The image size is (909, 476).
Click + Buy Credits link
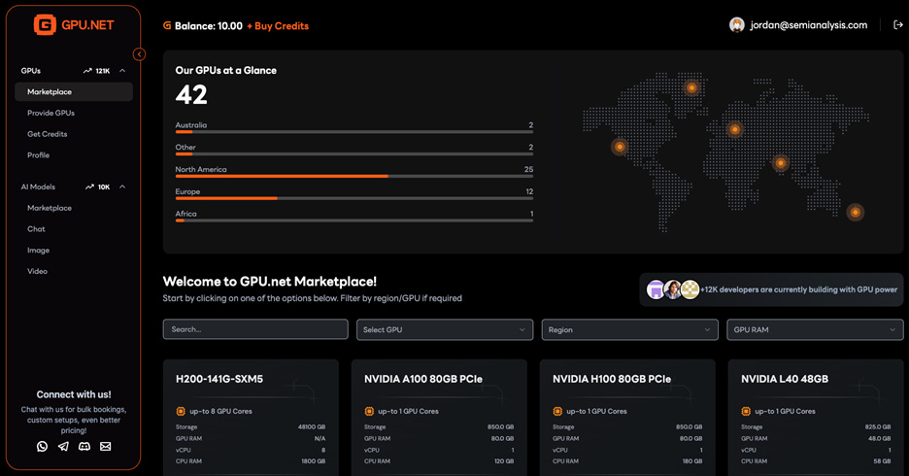[x=278, y=26]
